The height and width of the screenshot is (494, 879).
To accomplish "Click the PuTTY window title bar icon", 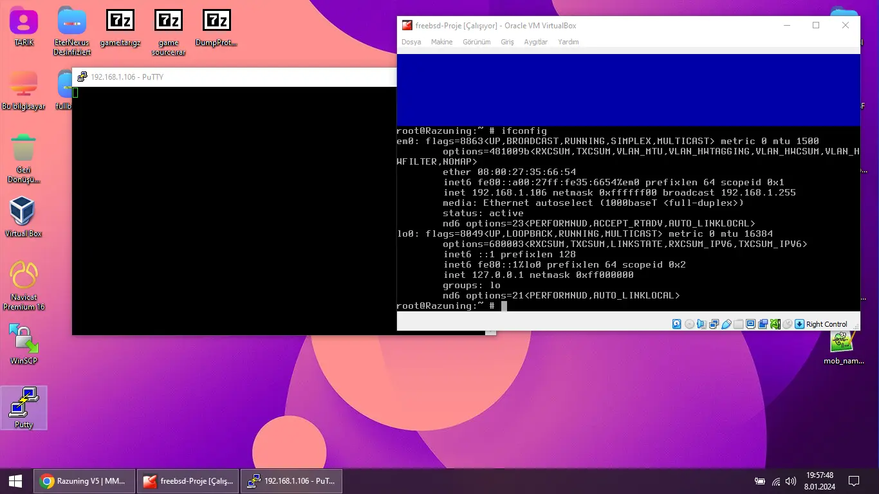I will [82, 77].
